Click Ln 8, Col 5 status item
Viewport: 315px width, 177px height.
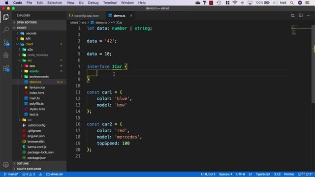click(208, 174)
